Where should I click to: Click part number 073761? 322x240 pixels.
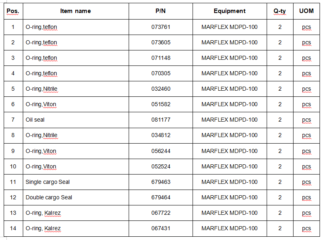coord(160,27)
